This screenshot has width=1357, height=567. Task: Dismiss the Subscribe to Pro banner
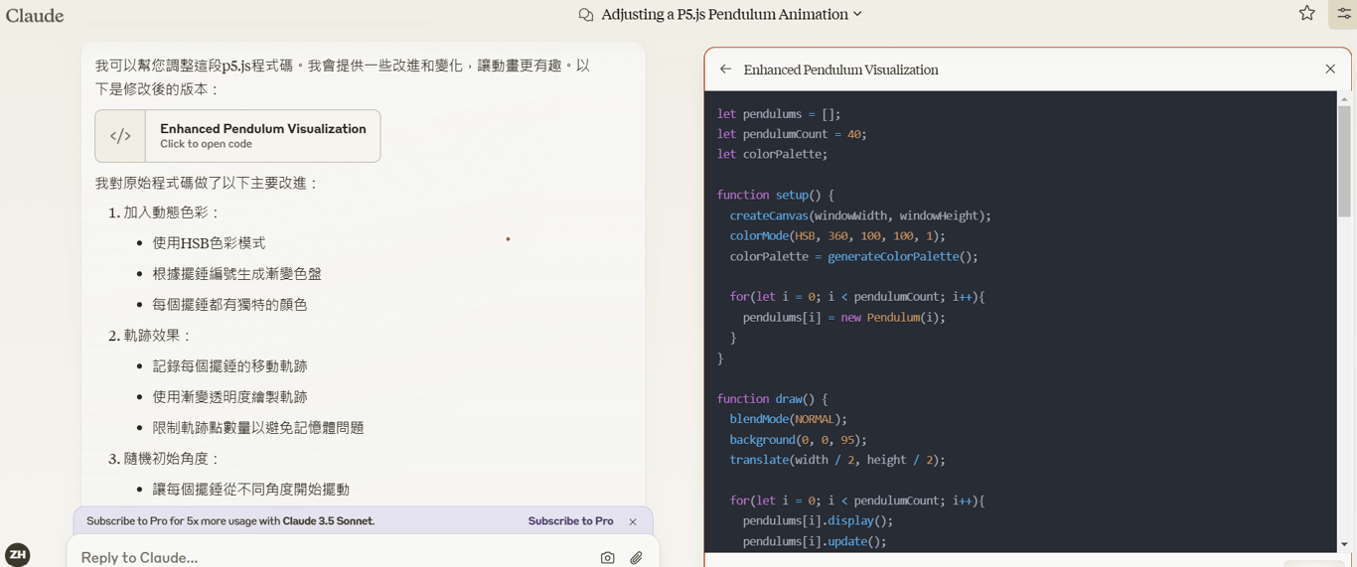coord(633,521)
